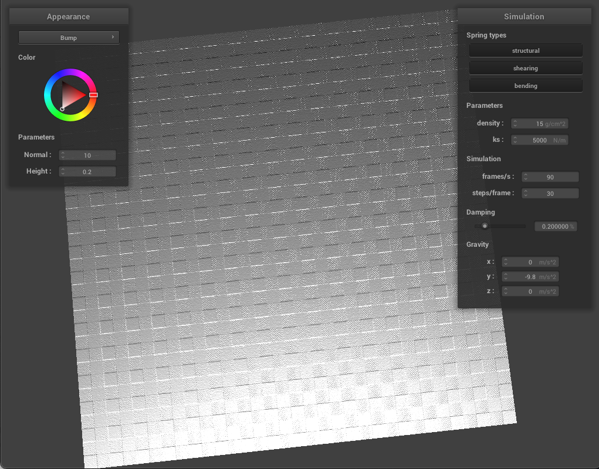The height and width of the screenshot is (469, 599).
Task: Click the Damping percentage field
Action: pos(556,226)
